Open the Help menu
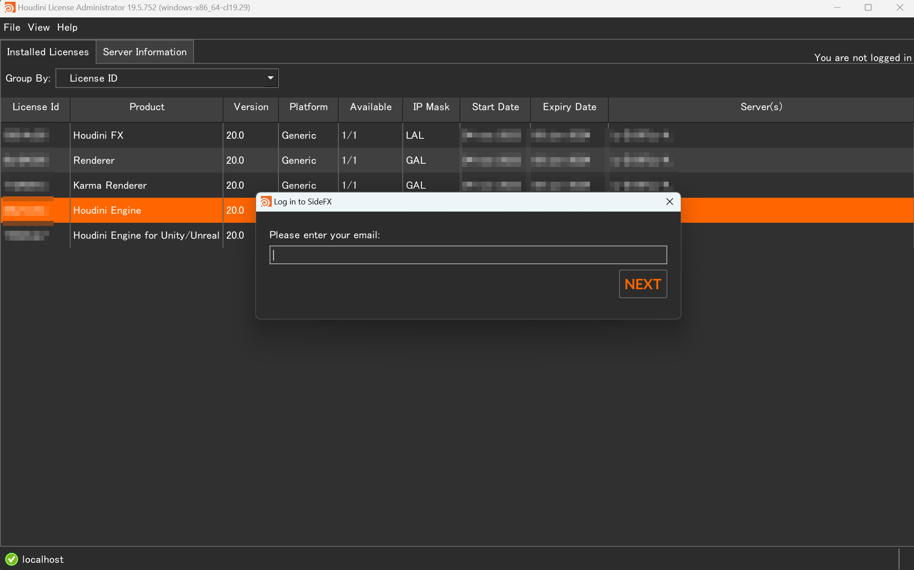914x570 pixels. tap(67, 27)
